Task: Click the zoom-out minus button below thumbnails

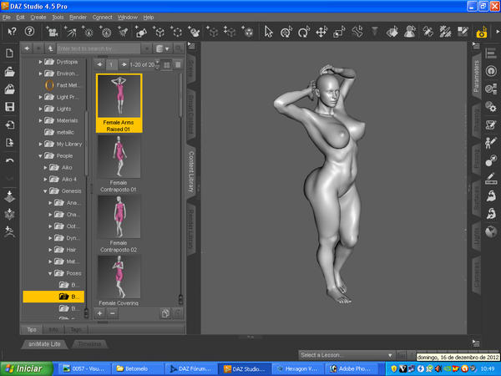Action: click(x=113, y=312)
